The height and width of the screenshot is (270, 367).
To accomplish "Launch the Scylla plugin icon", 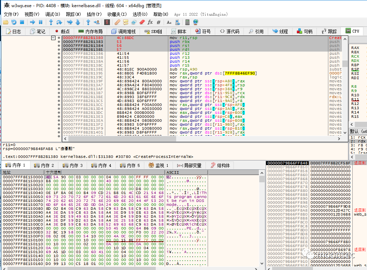I will [x=107, y=22].
